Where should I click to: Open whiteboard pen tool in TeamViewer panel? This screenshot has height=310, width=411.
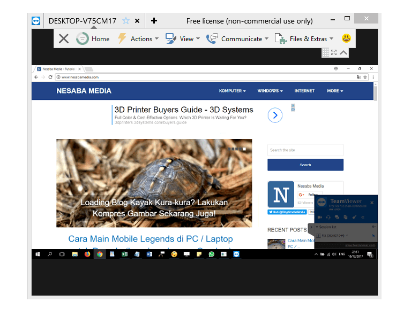pyautogui.click(x=354, y=217)
